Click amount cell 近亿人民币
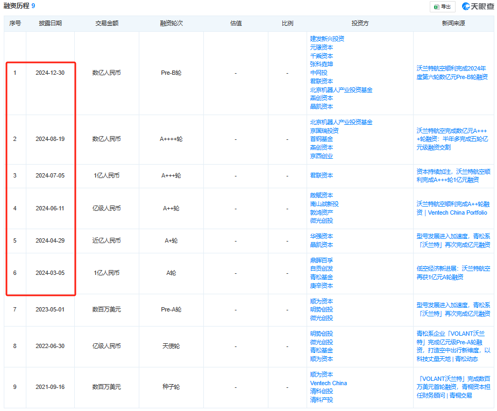The image size is (497, 411). (106, 240)
